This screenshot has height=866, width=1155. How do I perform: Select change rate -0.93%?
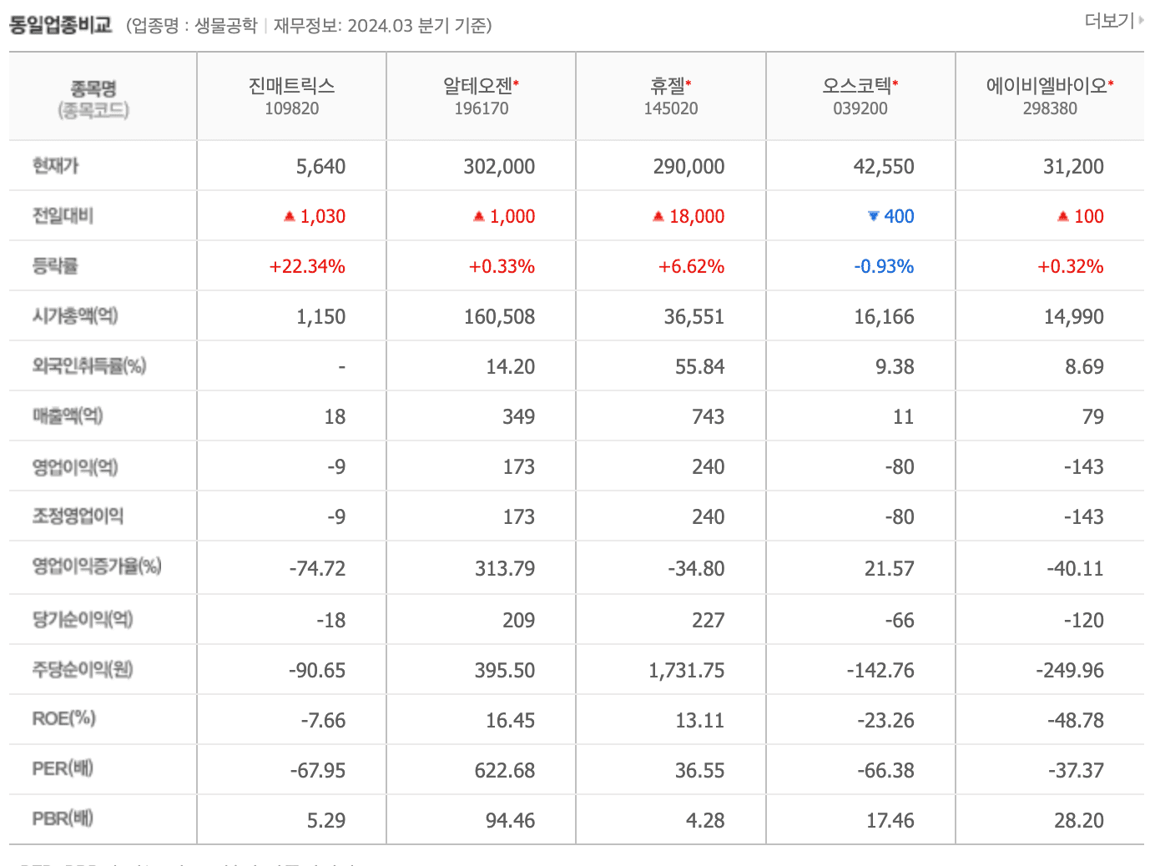point(884,267)
